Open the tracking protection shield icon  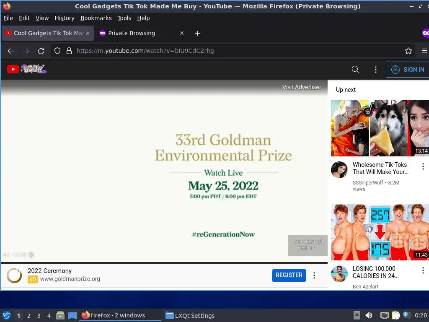tap(57, 51)
